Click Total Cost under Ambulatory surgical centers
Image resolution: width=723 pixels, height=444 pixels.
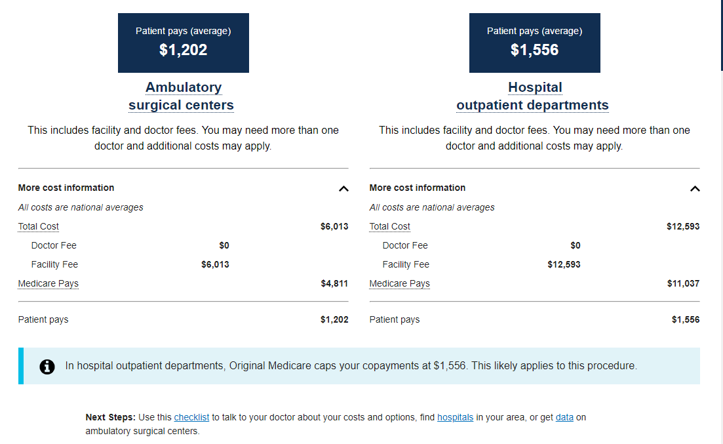pyautogui.click(x=39, y=226)
